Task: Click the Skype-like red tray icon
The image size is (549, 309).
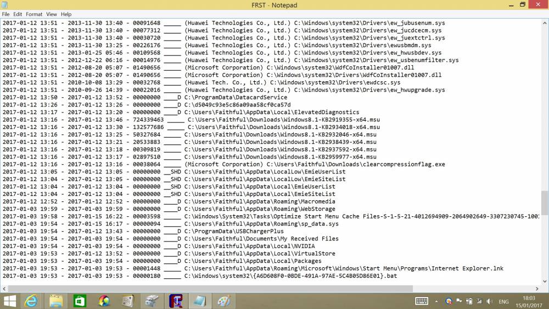Action: [449, 301]
